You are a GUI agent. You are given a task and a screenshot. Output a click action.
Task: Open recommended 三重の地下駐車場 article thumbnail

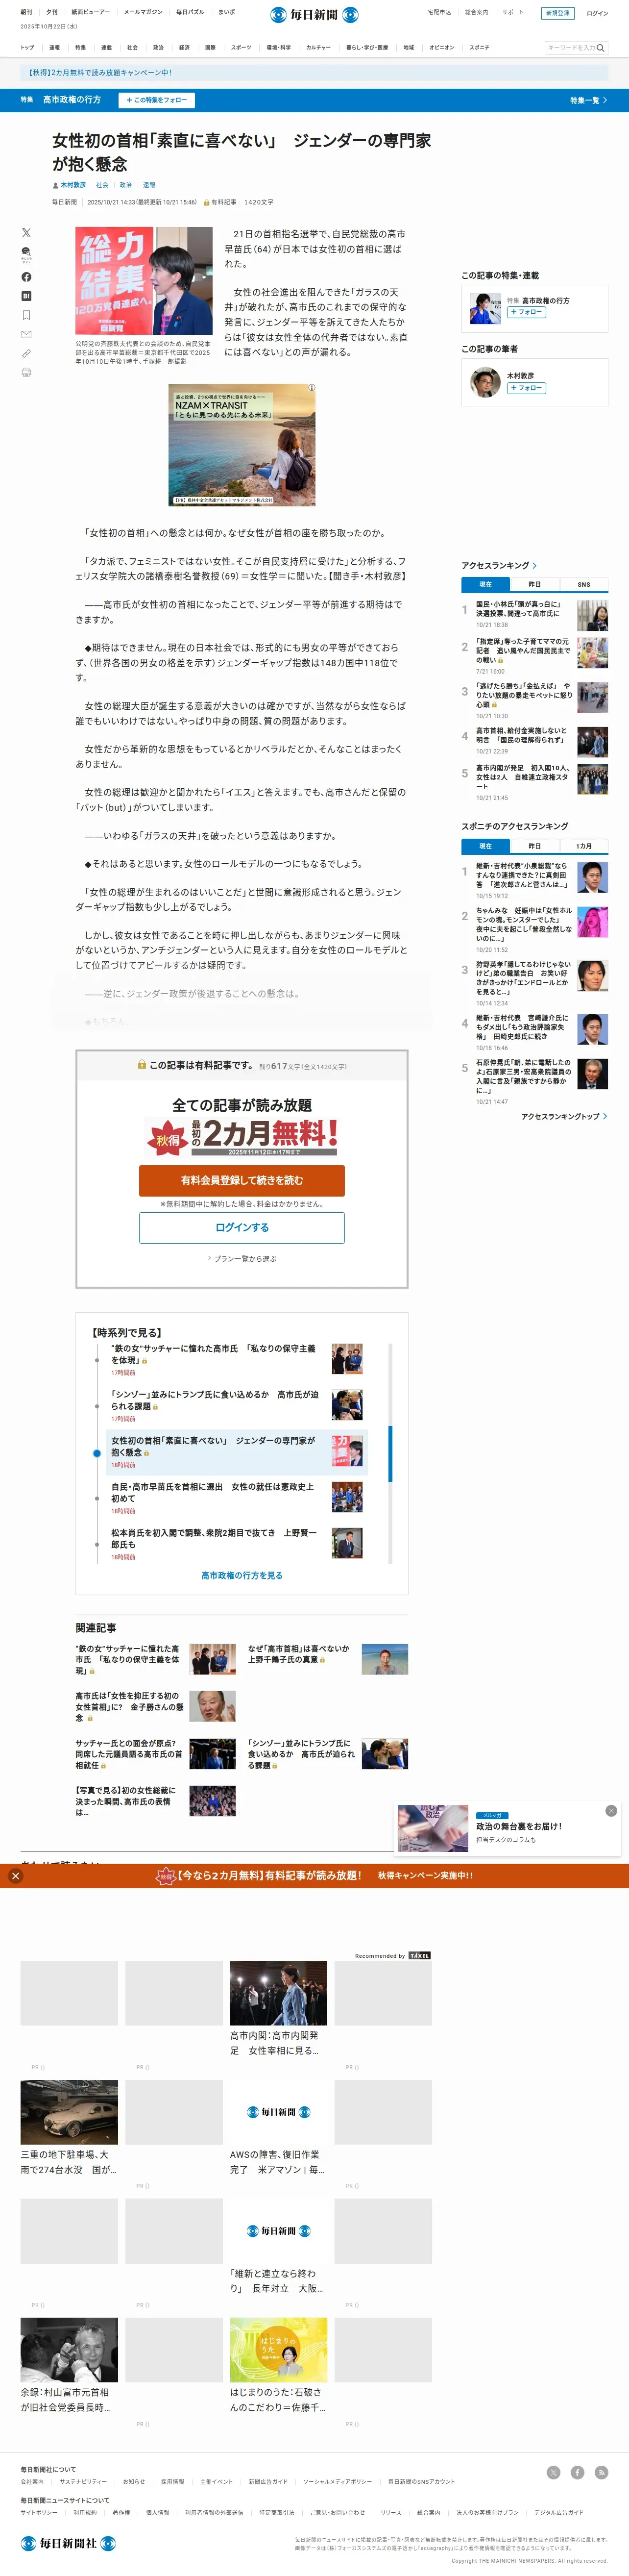(69, 2113)
